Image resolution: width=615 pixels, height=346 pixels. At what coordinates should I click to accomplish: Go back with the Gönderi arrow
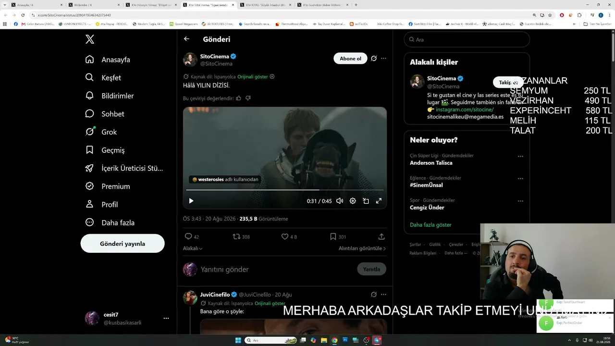pyautogui.click(x=186, y=39)
